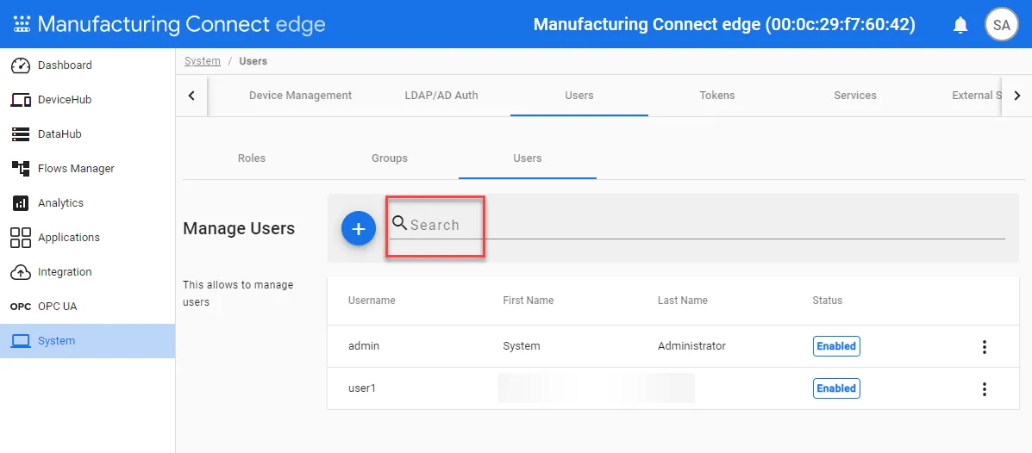Click the device name with MAC address

pyautogui.click(x=724, y=25)
